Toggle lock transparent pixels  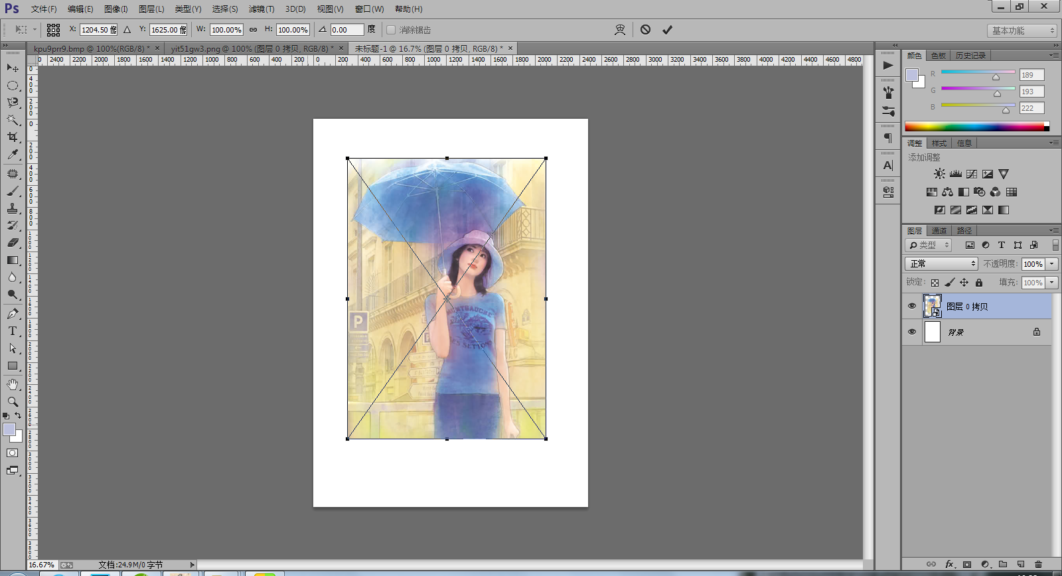coord(935,283)
